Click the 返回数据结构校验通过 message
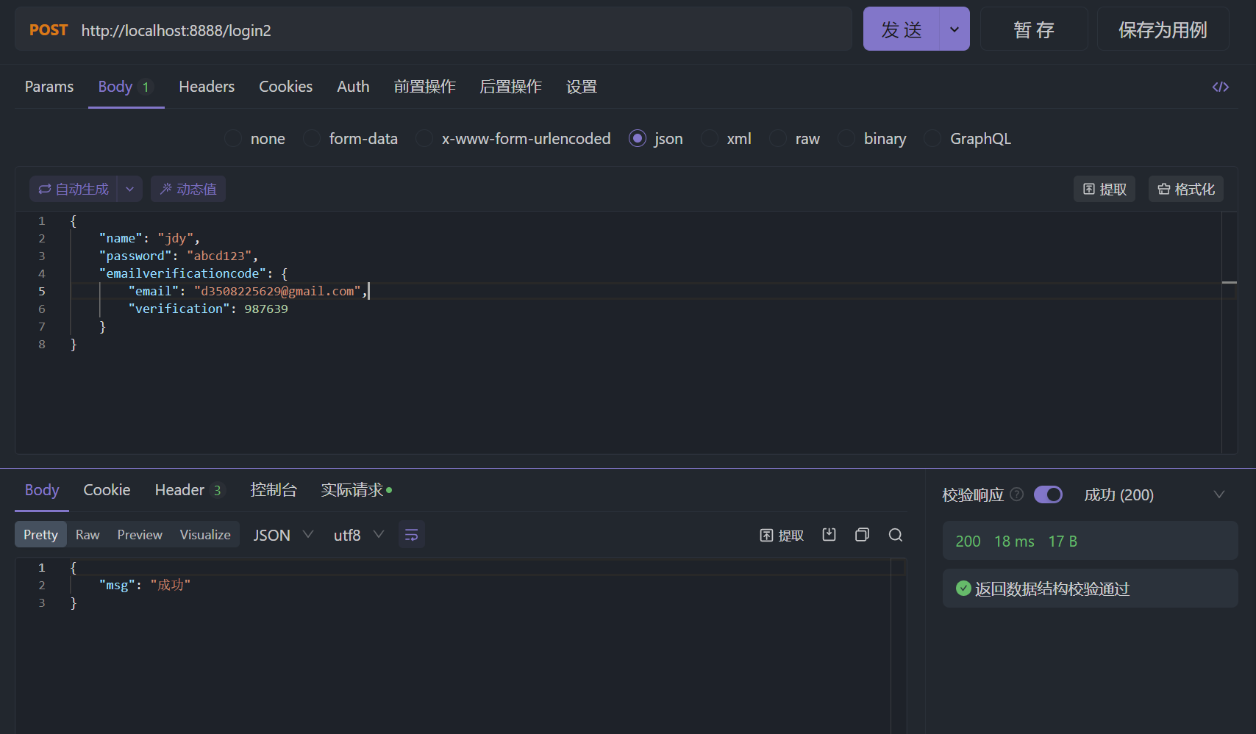The image size is (1256, 734). point(1052,589)
